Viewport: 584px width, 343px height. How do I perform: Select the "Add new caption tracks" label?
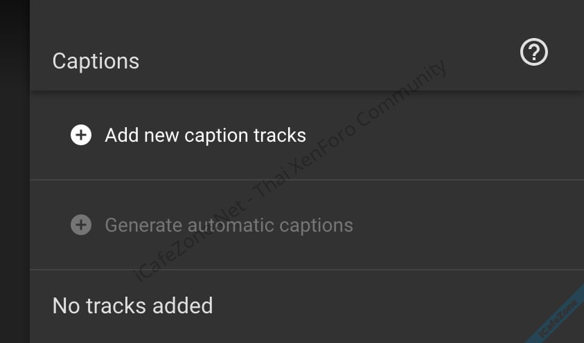tap(205, 135)
